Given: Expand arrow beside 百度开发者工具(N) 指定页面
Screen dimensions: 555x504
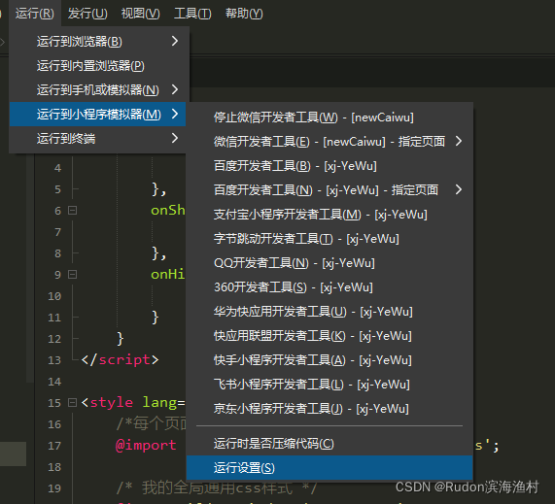Looking at the screenshot, I should click(459, 189).
